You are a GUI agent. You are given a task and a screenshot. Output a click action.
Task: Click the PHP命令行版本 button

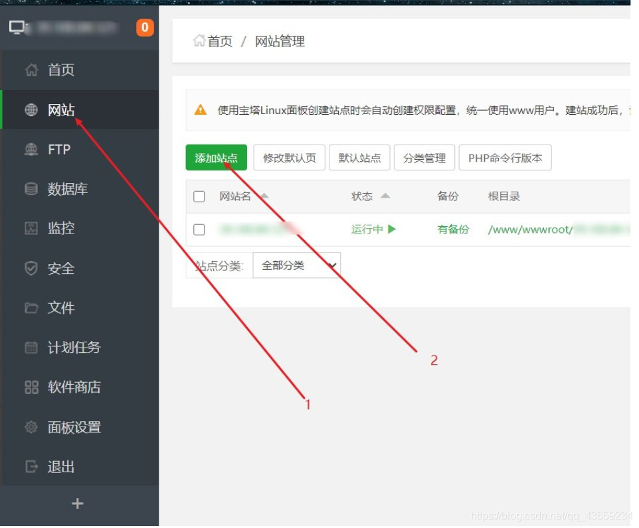(x=505, y=158)
